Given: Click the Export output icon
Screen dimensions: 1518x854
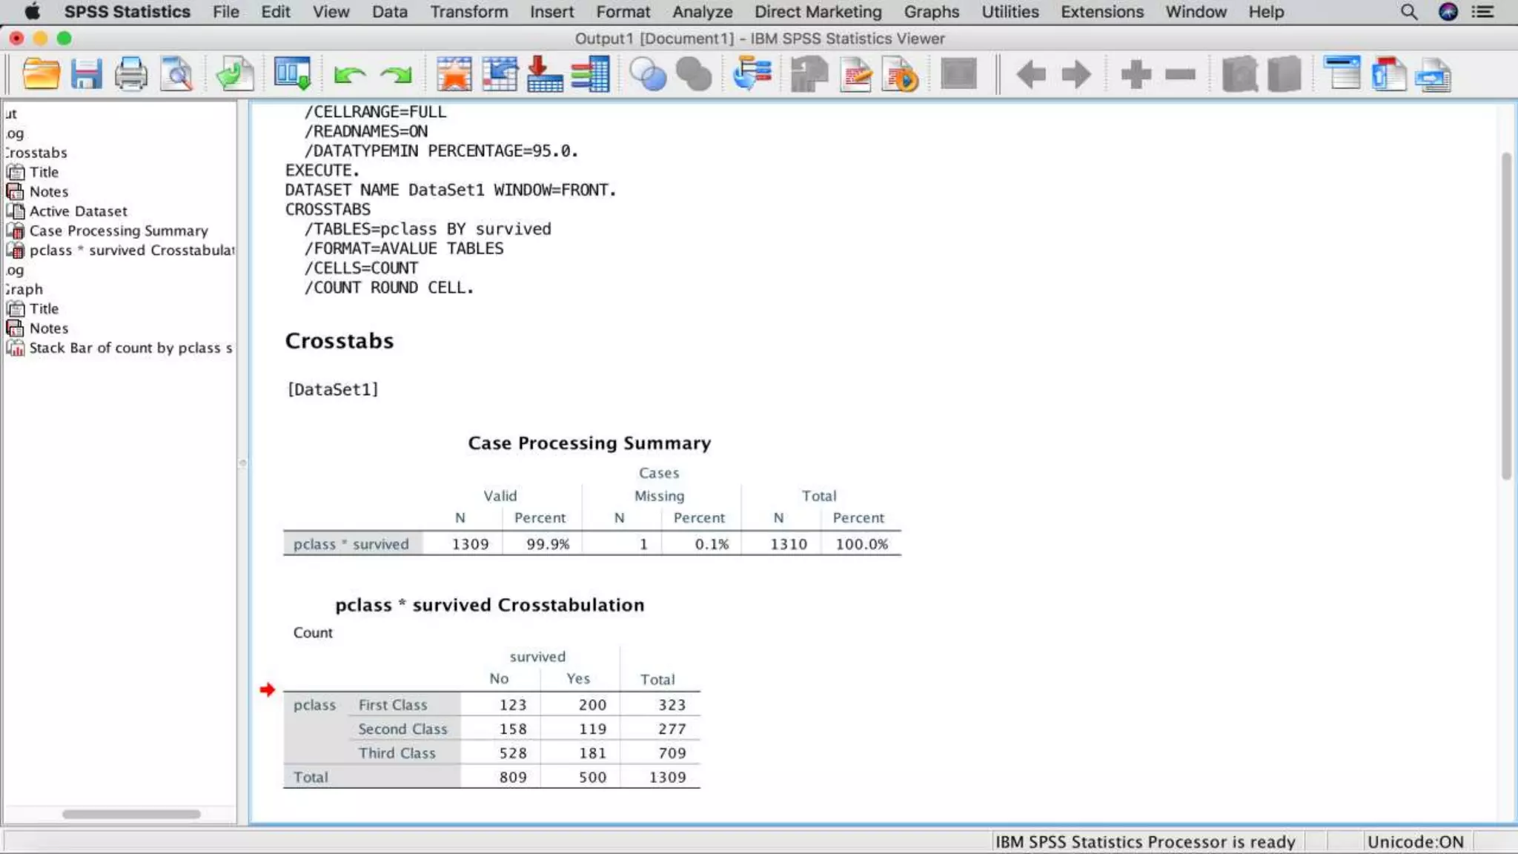Looking at the screenshot, I should (x=235, y=74).
